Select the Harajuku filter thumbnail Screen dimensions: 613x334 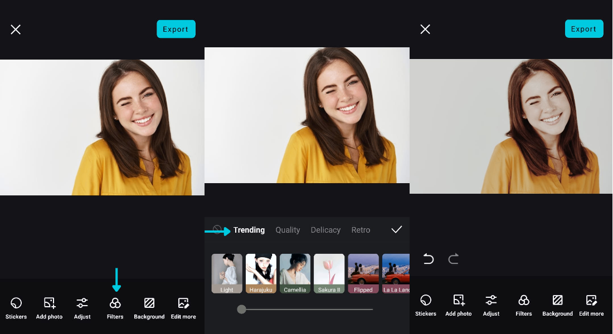tap(261, 273)
